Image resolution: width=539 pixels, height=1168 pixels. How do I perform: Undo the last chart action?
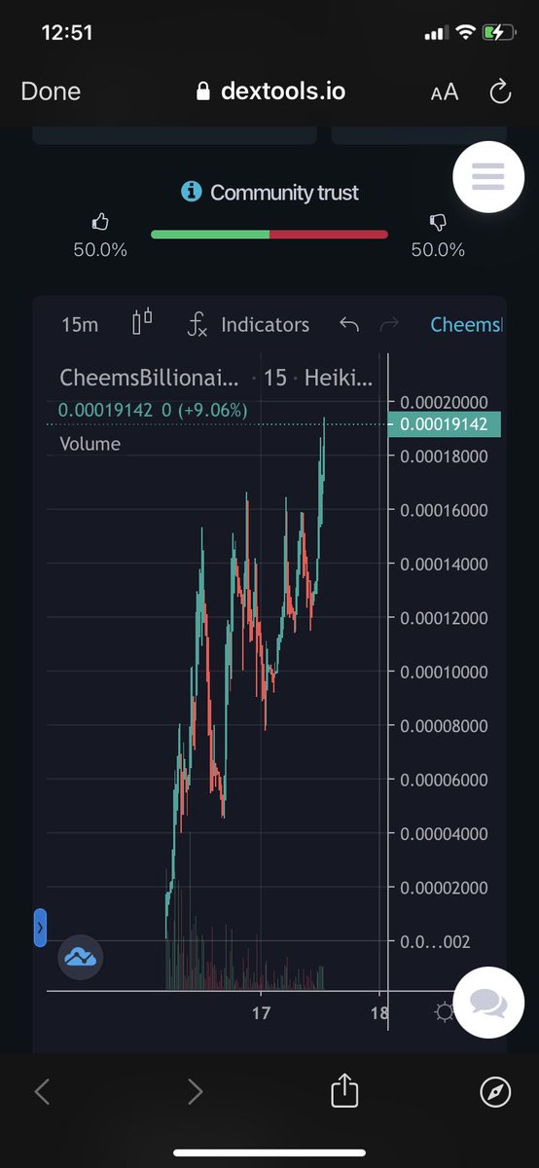(x=348, y=324)
